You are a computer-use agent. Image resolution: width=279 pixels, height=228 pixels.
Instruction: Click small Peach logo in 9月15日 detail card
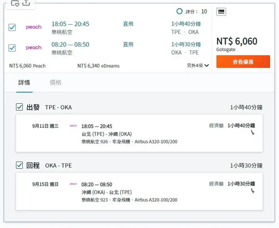(73, 184)
